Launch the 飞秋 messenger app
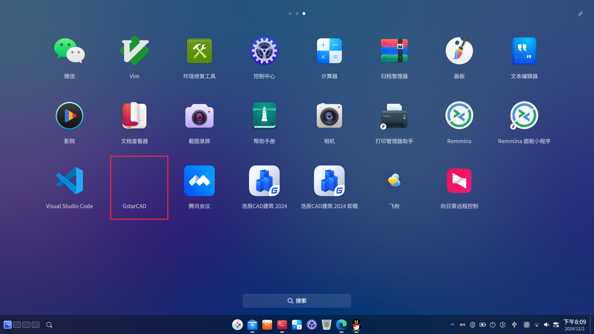 (394, 181)
